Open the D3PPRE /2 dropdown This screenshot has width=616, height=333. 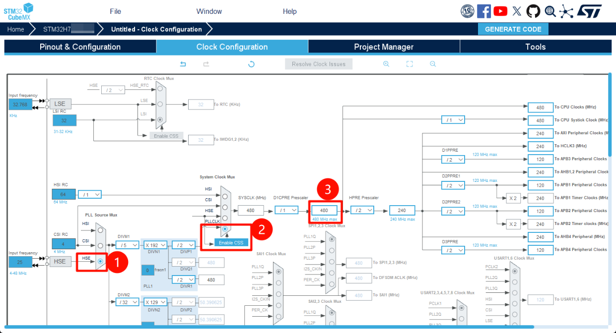click(453, 250)
